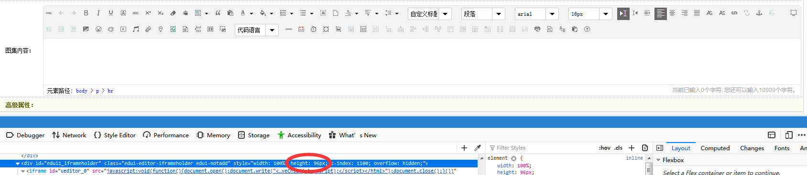Image resolution: width=807 pixels, height=175 pixels.
Task: Switch to the Network devtools tab
Action: (69, 135)
